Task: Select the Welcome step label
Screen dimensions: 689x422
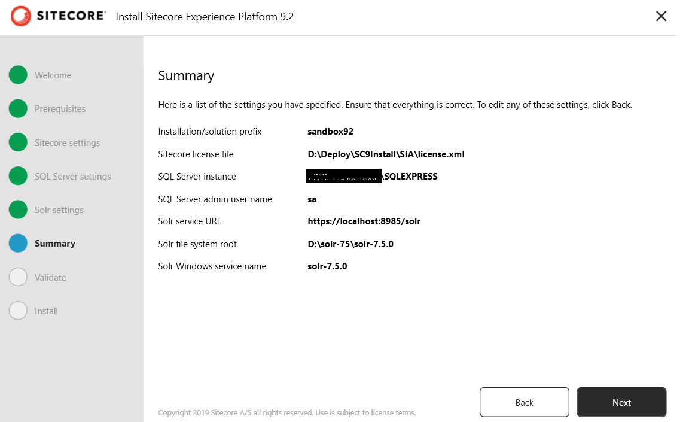Action: coord(53,75)
